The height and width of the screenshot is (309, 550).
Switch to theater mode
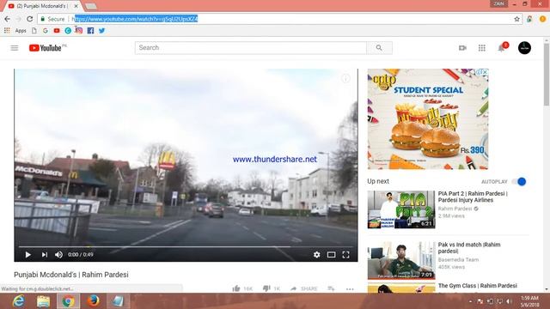[331, 255]
